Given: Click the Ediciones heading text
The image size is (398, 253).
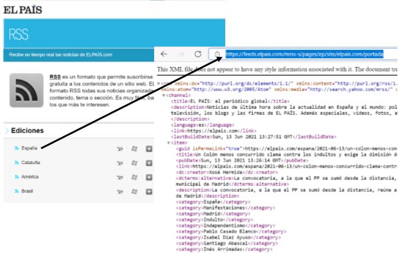Looking at the screenshot, I should [x=27, y=130].
